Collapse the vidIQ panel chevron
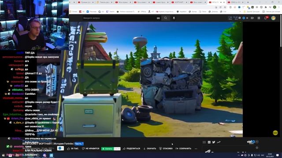This screenshot has width=282, height=158. pyautogui.click(x=257, y=142)
